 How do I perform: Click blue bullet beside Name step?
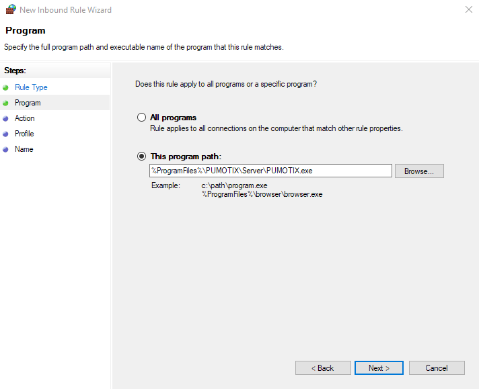tap(5, 150)
